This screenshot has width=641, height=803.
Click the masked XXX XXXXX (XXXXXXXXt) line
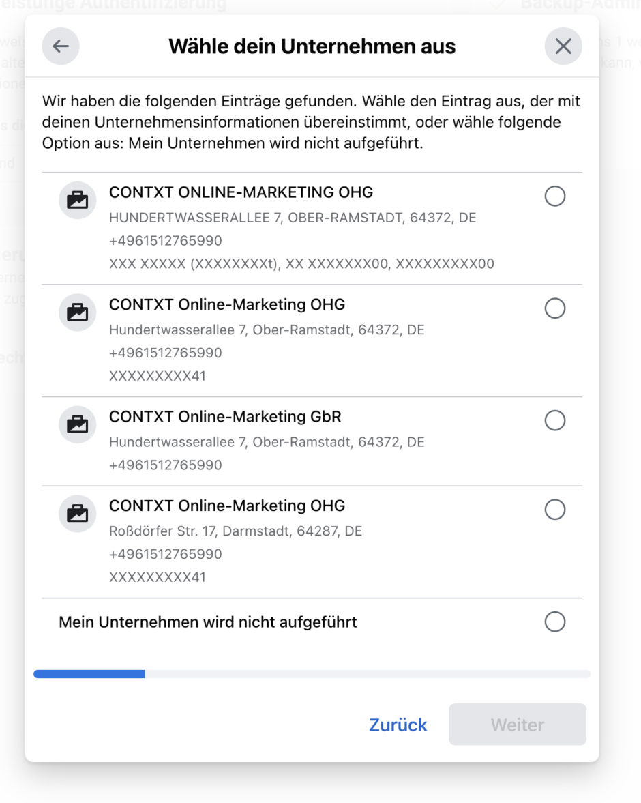pyautogui.click(x=301, y=264)
